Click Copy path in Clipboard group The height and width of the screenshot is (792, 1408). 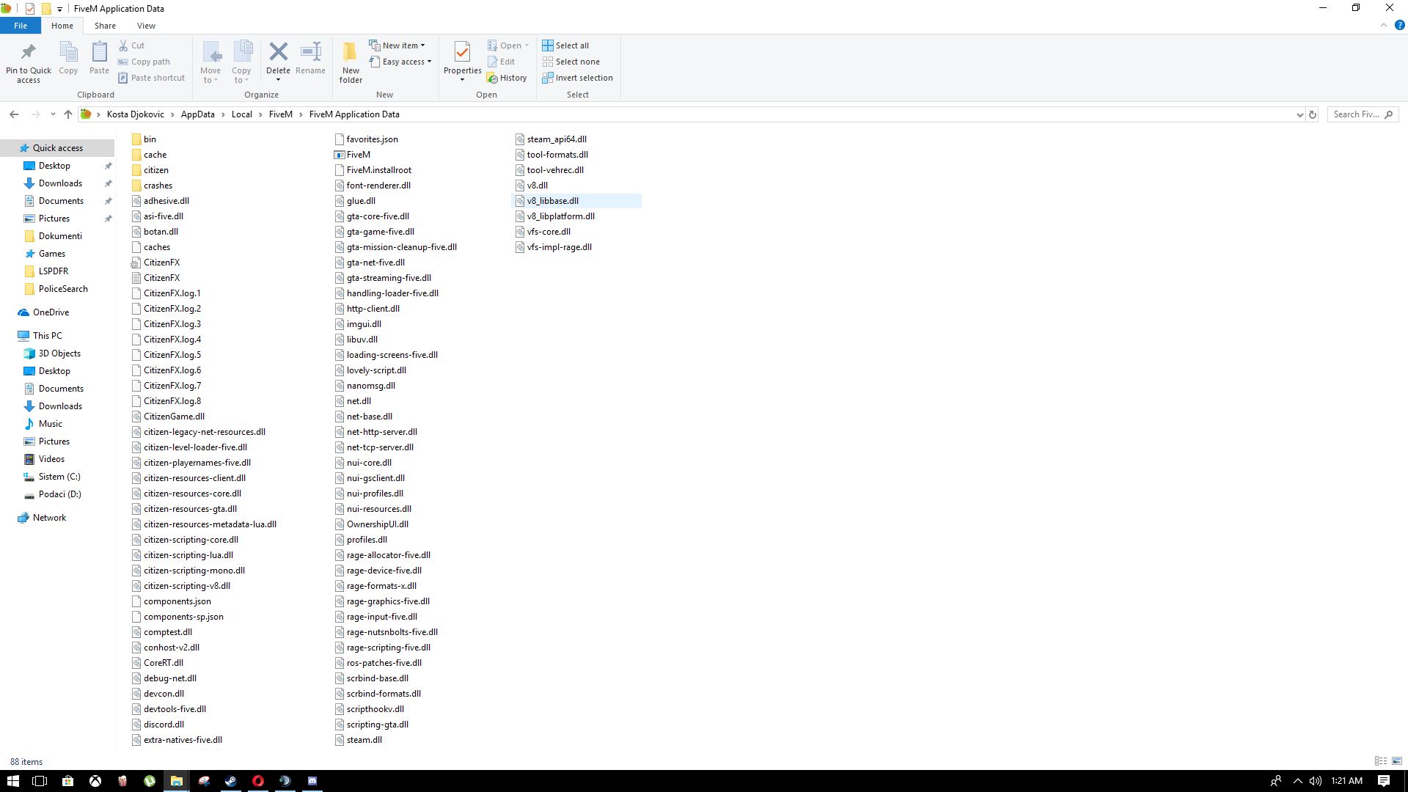pyautogui.click(x=144, y=62)
